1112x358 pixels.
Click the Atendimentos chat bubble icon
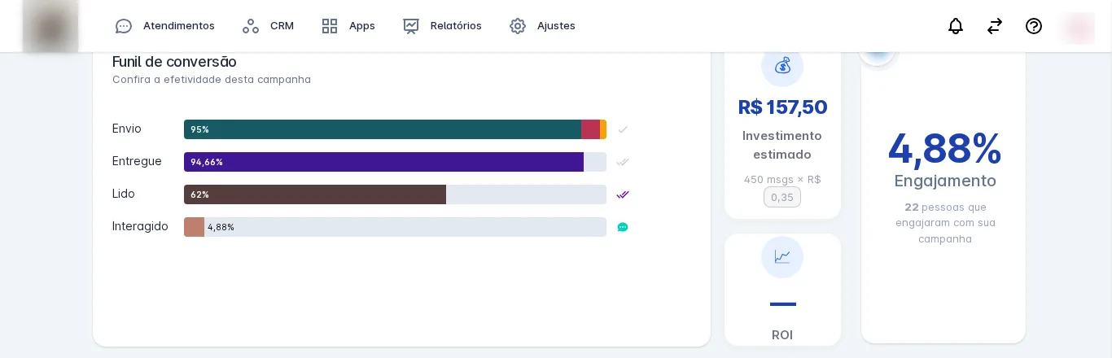coord(124,26)
